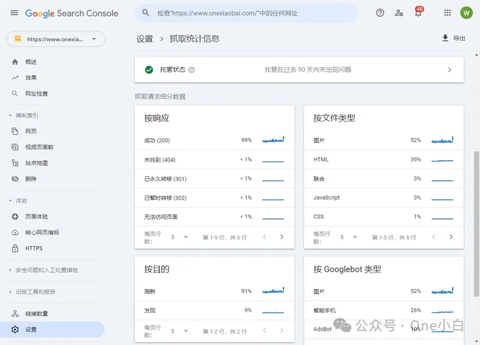
Task: Click the hosting status info icon
Action: [191, 70]
